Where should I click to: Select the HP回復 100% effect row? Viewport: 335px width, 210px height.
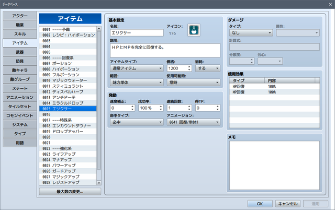(x=274, y=86)
